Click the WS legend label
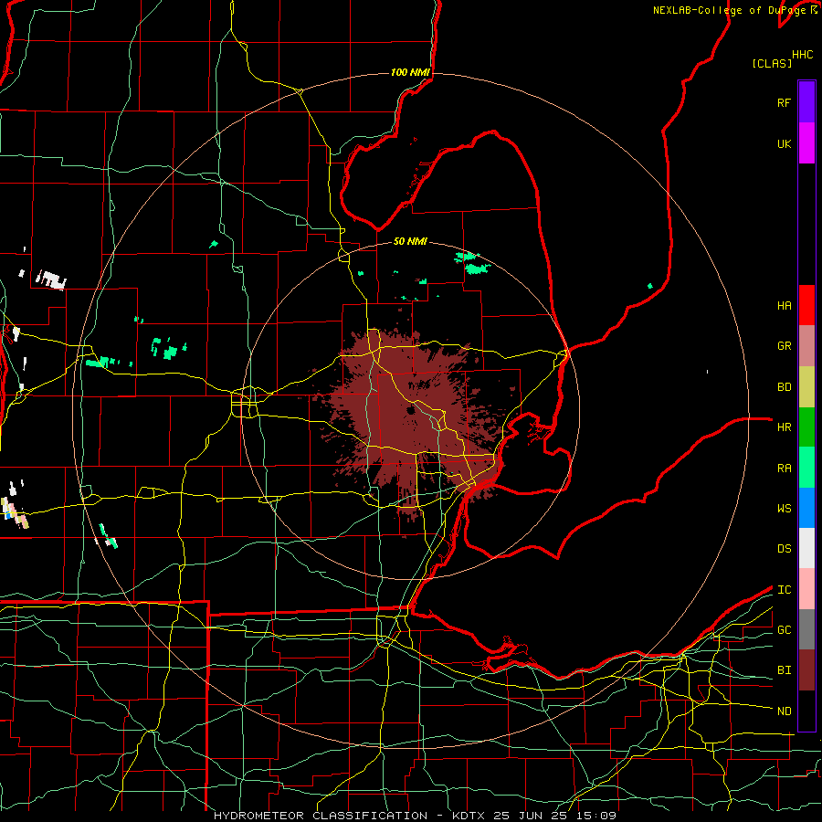Viewport: 822px width, 822px height. (x=784, y=509)
